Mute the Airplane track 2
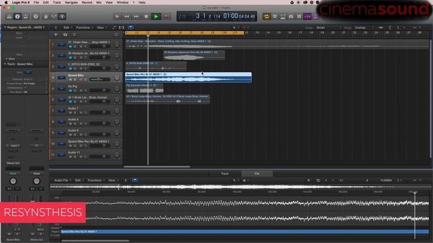 pos(70,57)
